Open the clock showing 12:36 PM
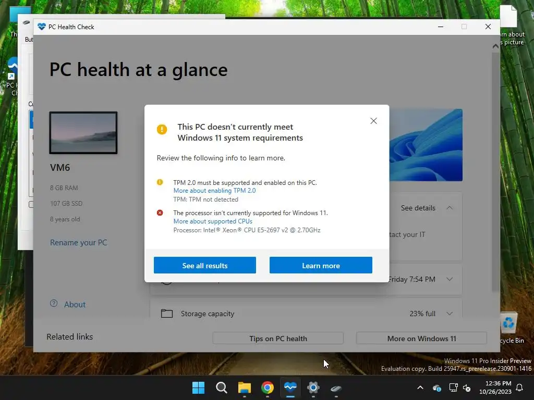 pos(495,387)
